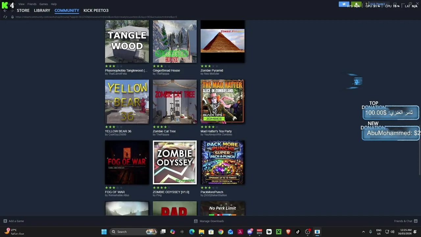
Task: Open the Friends menu
Action: (x=32, y=4)
